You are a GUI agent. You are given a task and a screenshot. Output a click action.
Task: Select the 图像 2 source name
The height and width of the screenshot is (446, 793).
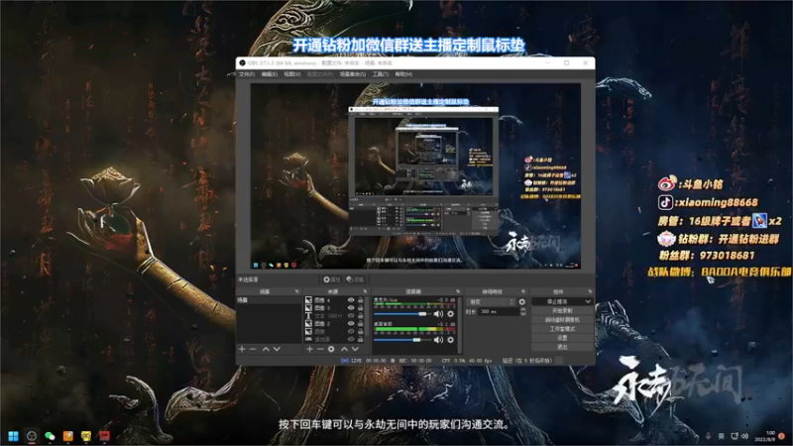coord(322,324)
